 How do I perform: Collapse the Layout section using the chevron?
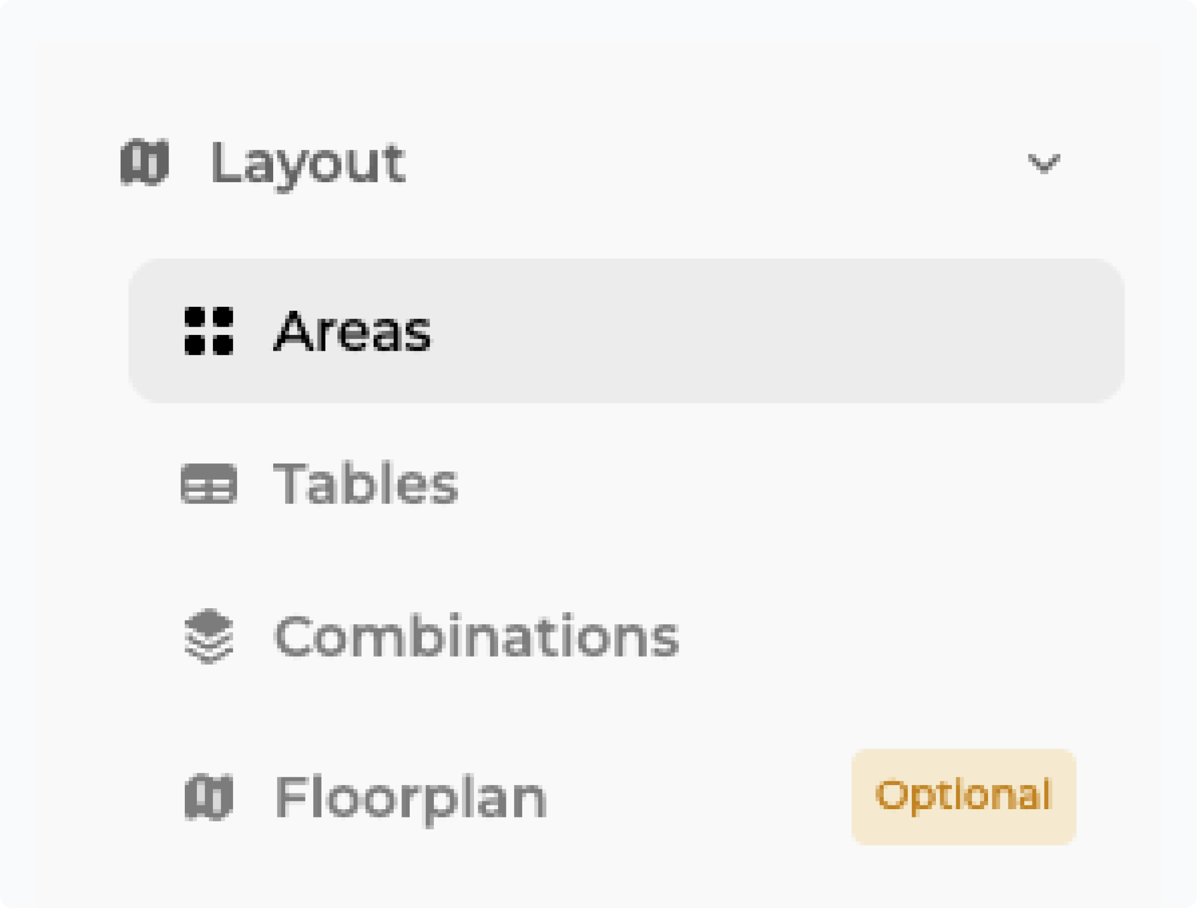[x=1043, y=164]
